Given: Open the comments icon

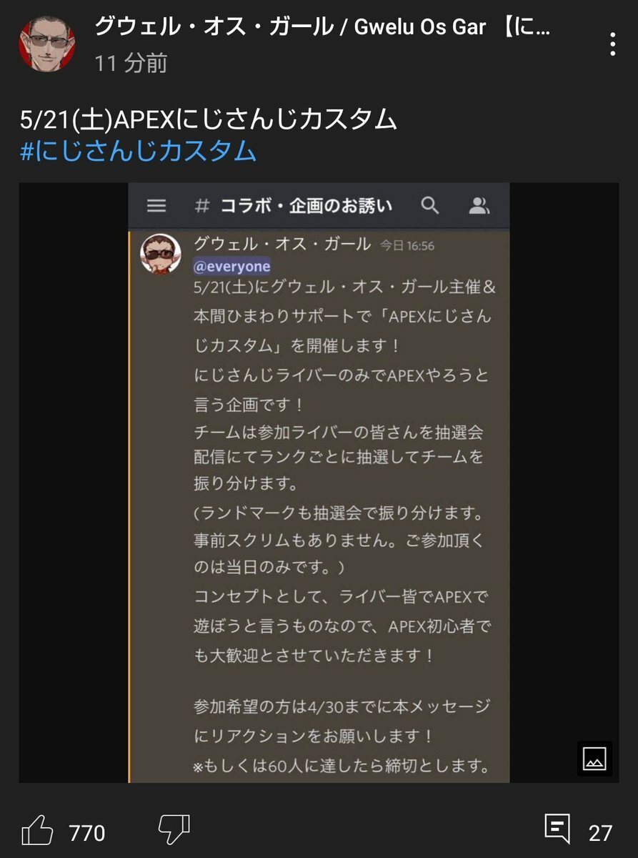Looking at the screenshot, I should coord(557,829).
